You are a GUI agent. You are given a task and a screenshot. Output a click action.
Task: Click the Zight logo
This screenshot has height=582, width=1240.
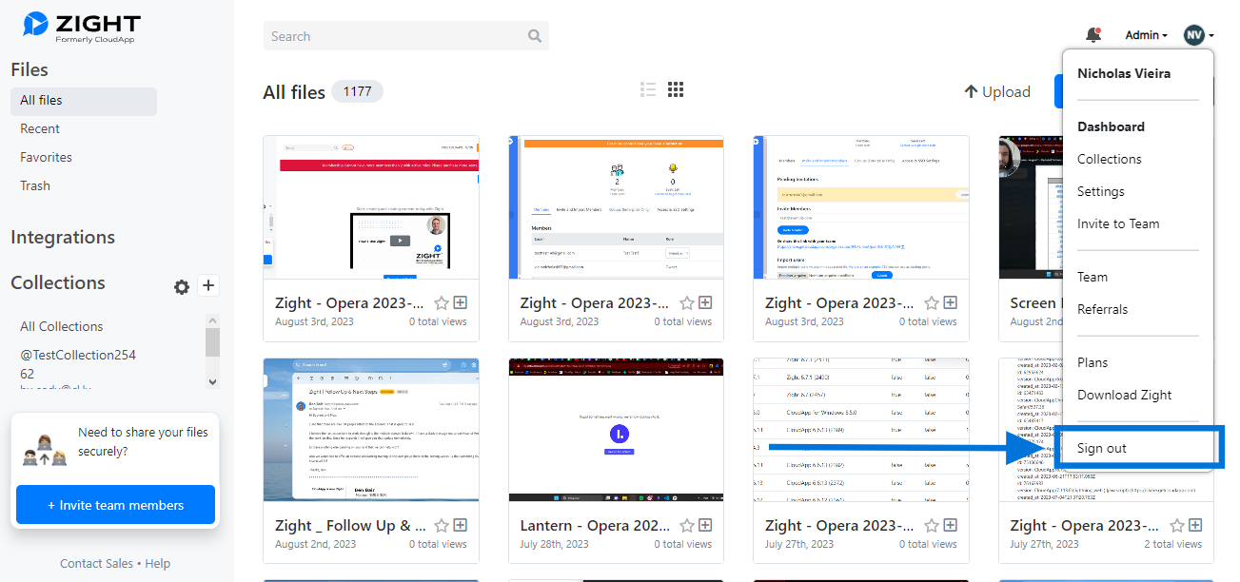tap(83, 27)
